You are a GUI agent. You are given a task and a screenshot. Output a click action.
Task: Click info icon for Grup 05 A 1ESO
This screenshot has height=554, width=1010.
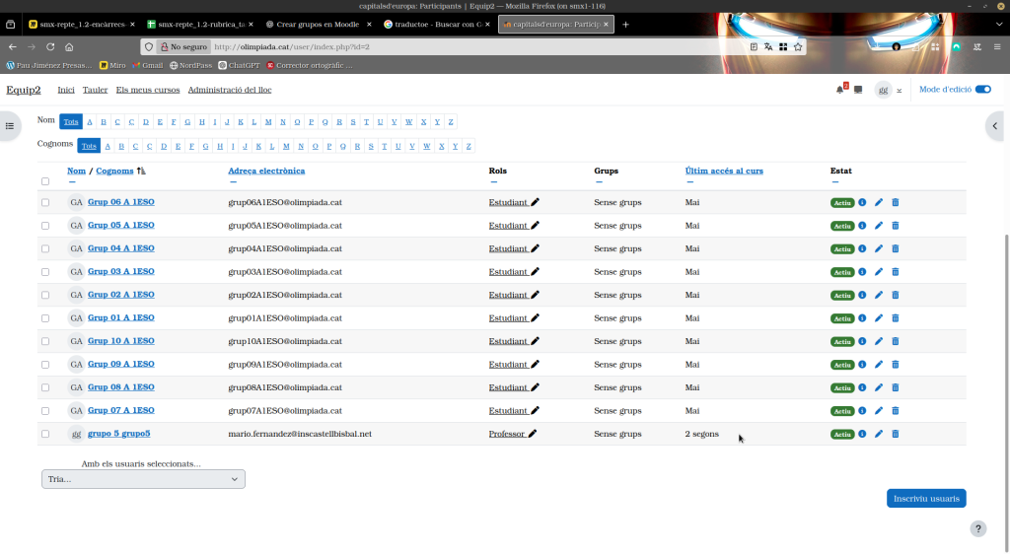coord(862,225)
